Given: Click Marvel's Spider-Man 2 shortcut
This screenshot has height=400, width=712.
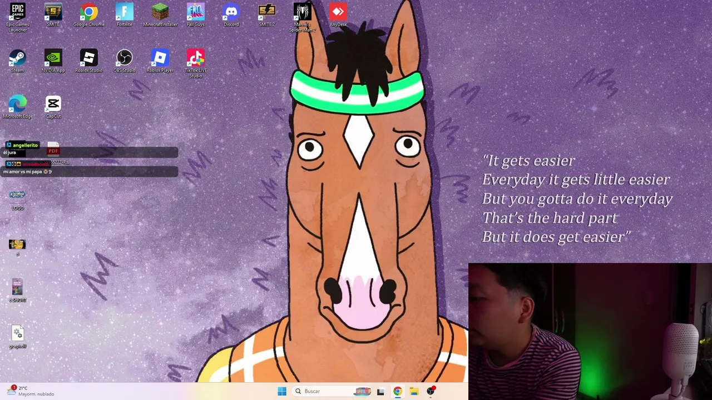Looking at the screenshot, I should coord(303,17).
